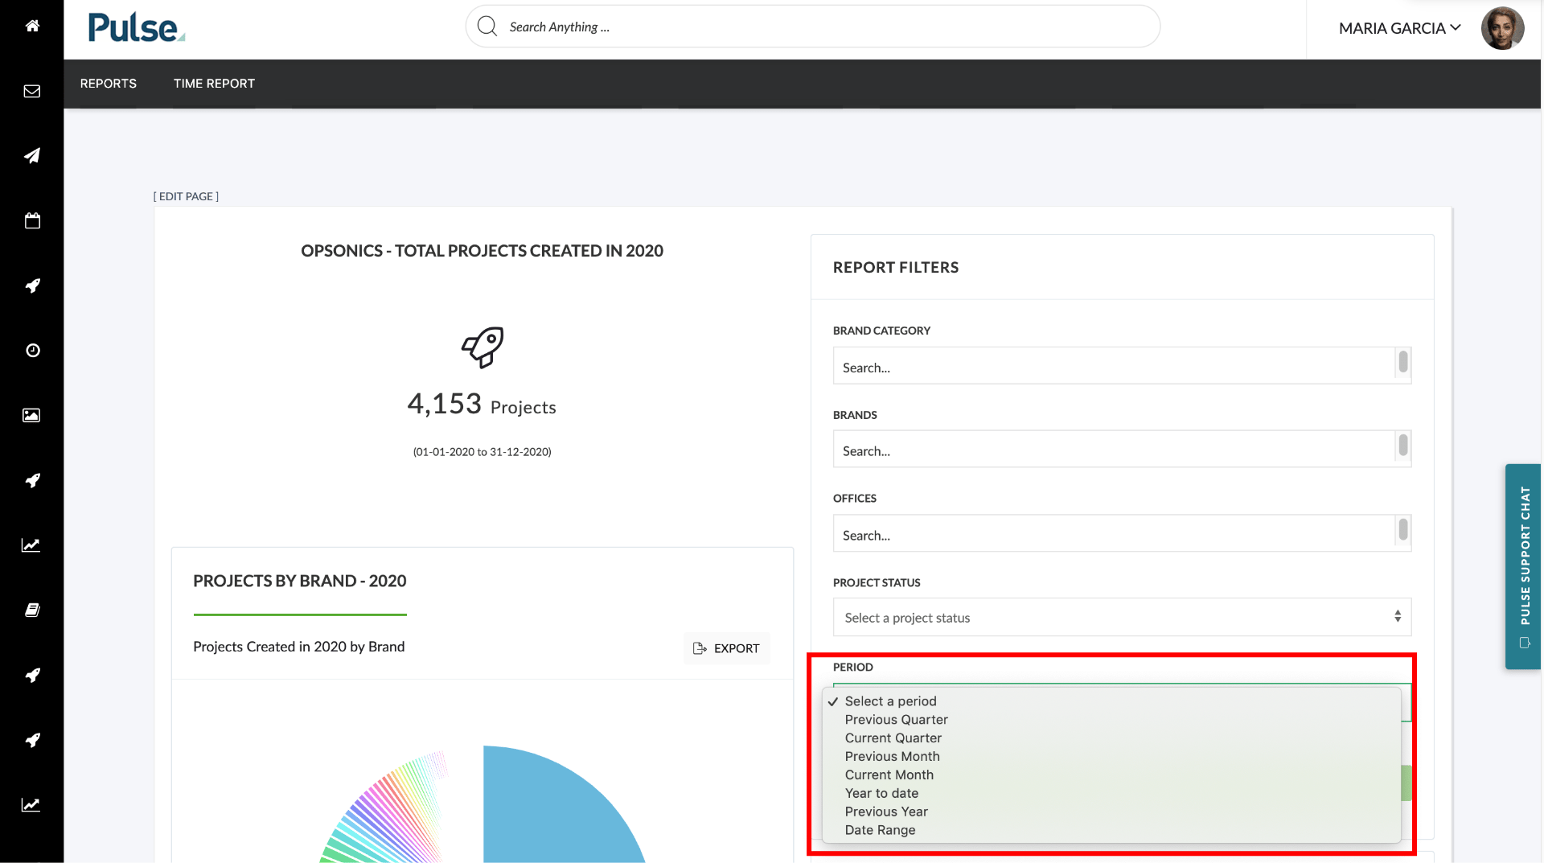1544x863 pixels.
Task: Choose Previous Quarter period option
Action: (x=896, y=720)
